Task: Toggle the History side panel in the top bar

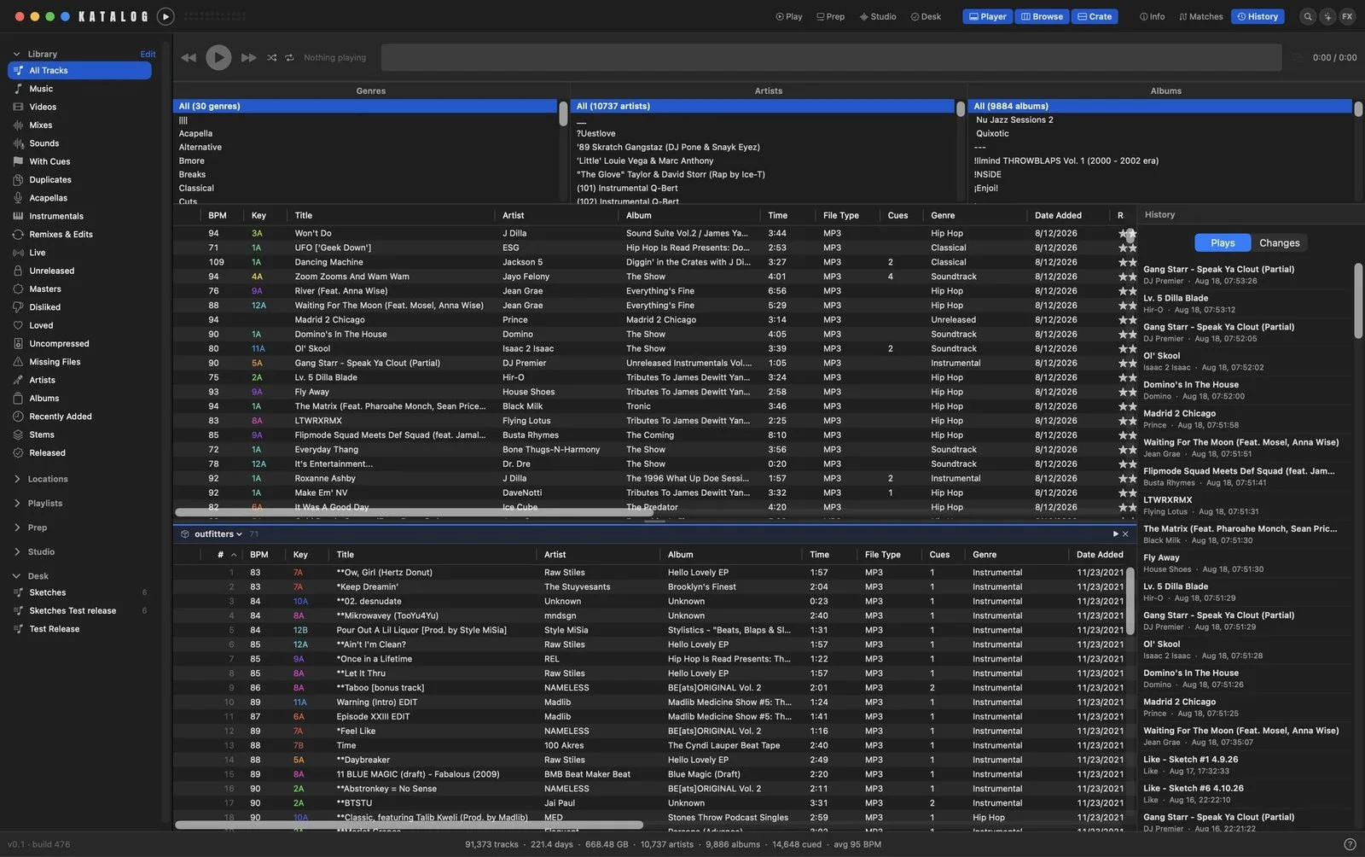Action: pyautogui.click(x=1258, y=16)
